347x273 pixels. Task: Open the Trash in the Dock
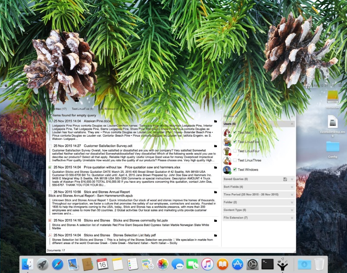[x=319, y=264]
